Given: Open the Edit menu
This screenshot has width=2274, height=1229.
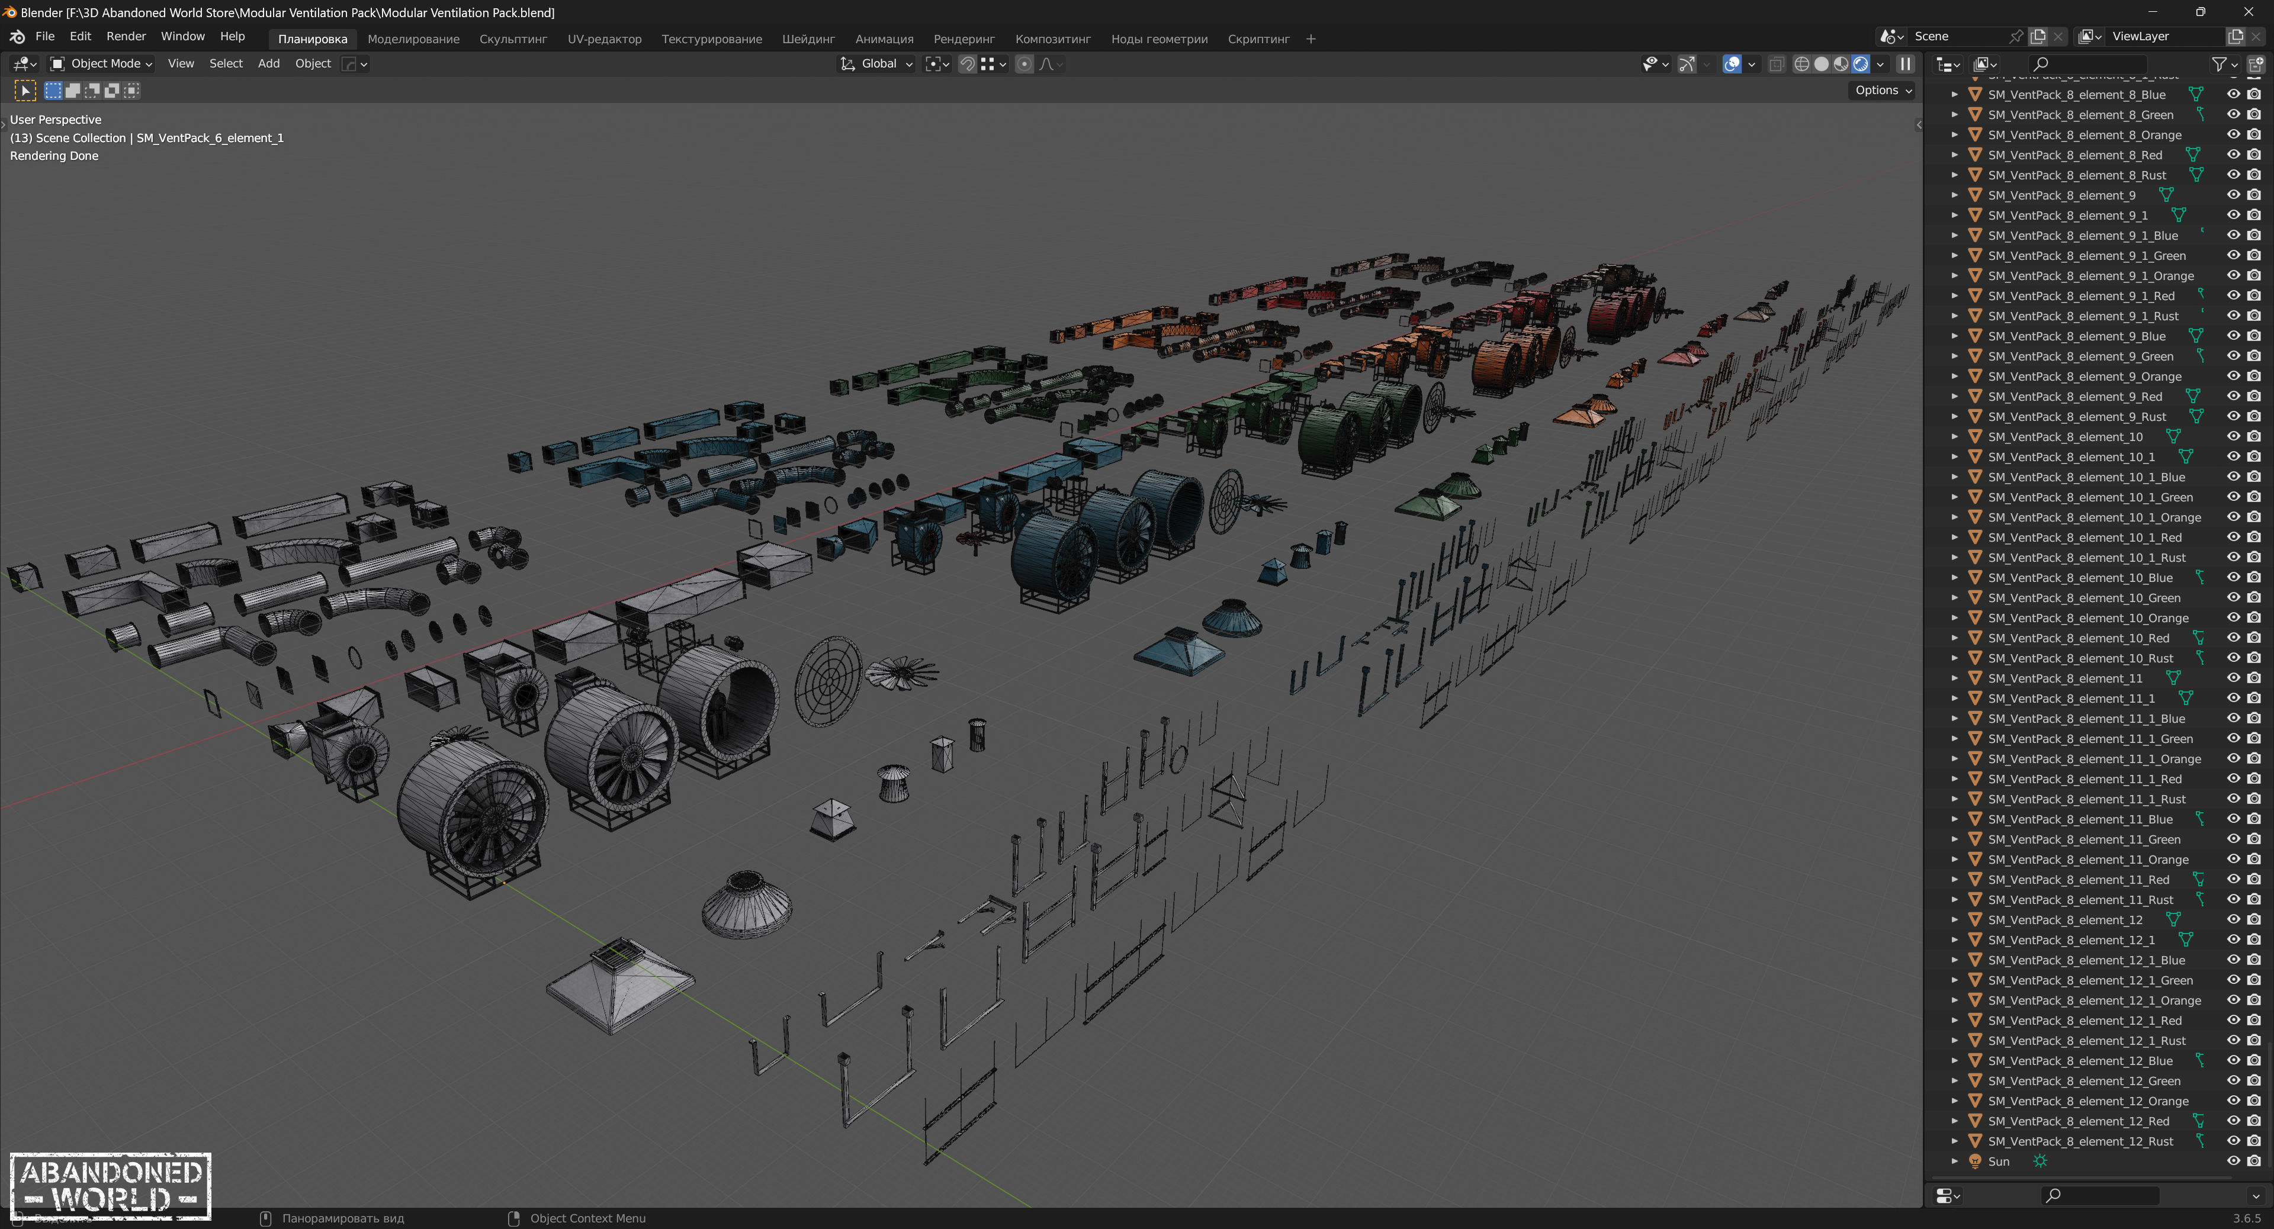Looking at the screenshot, I should (81, 36).
